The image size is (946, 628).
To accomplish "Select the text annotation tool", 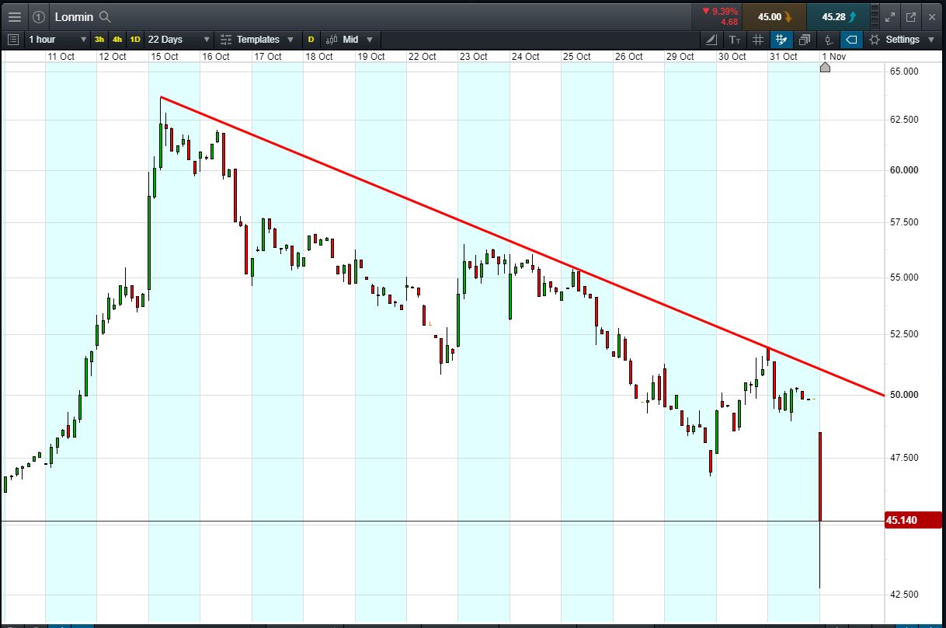I will click(x=735, y=40).
